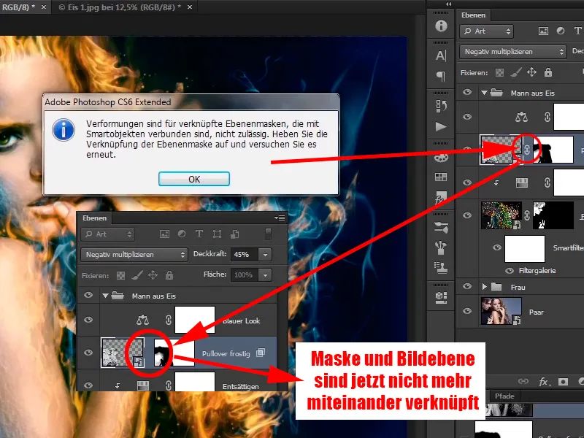
Task: Click the Deckkraft 45% field
Action: [245, 254]
